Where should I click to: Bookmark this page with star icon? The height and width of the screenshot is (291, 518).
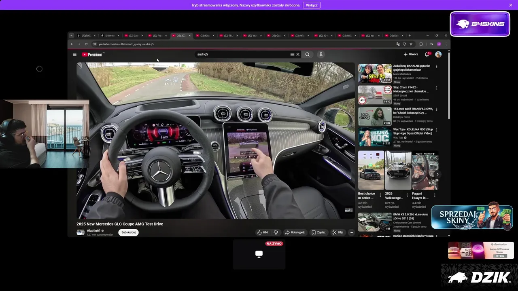[411, 44]
